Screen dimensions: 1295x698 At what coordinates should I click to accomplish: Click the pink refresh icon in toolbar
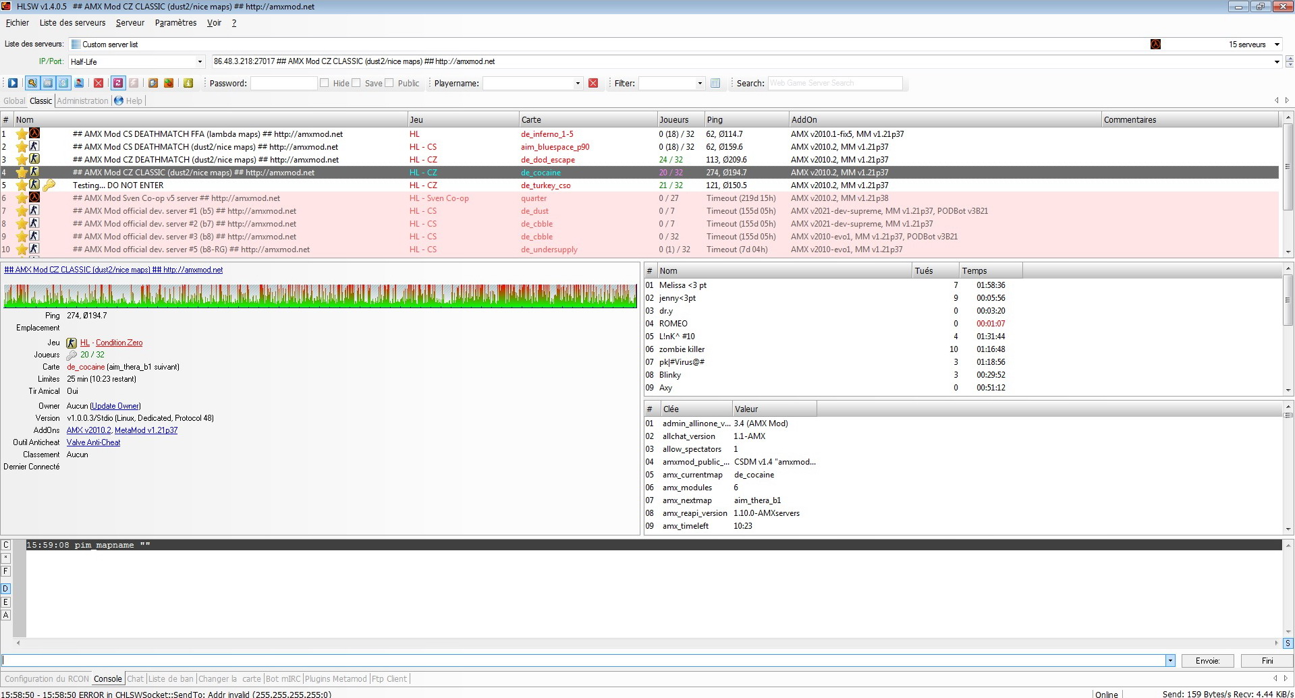[x=117, y=83]
